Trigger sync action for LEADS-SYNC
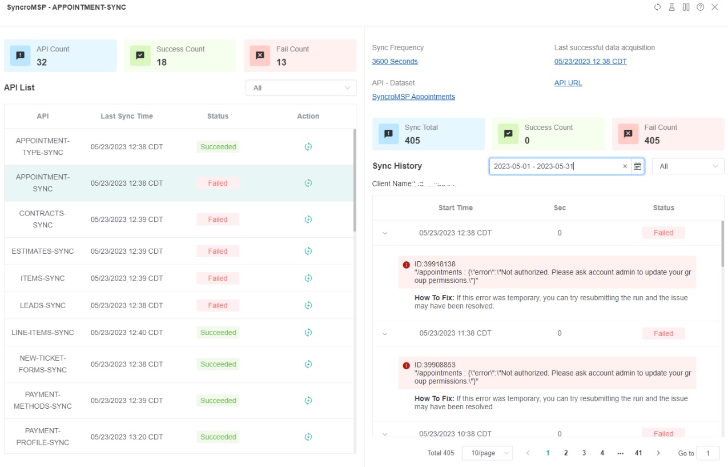Screen dimensions: 728x467 coord(308,305)
